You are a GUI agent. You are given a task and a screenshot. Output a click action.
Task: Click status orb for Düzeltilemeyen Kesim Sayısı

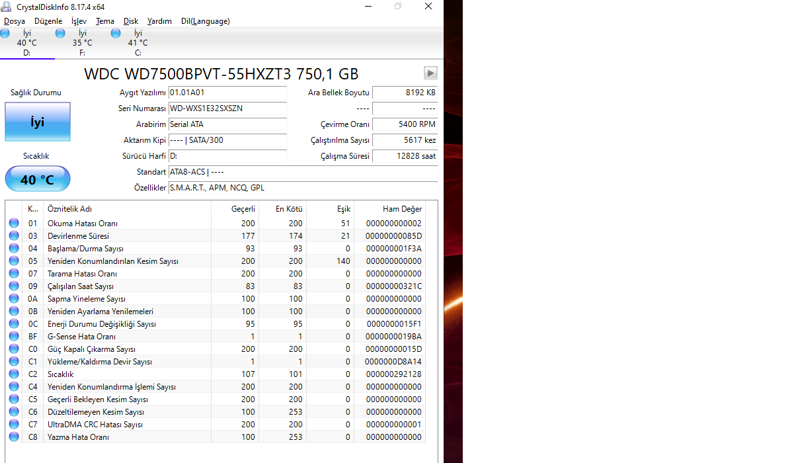(14, 411)
